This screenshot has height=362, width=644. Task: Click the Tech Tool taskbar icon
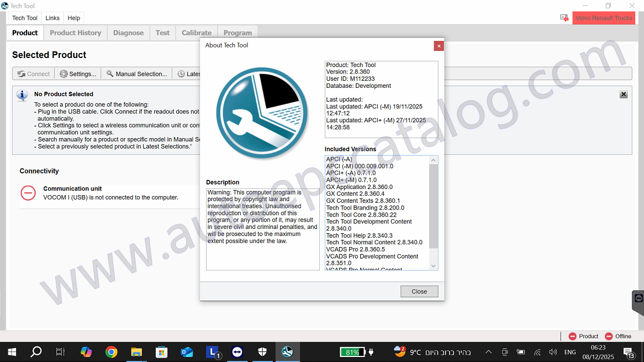click(287, 352)
